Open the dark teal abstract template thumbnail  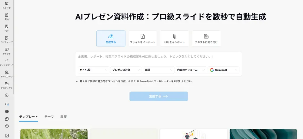pos(263,134)
